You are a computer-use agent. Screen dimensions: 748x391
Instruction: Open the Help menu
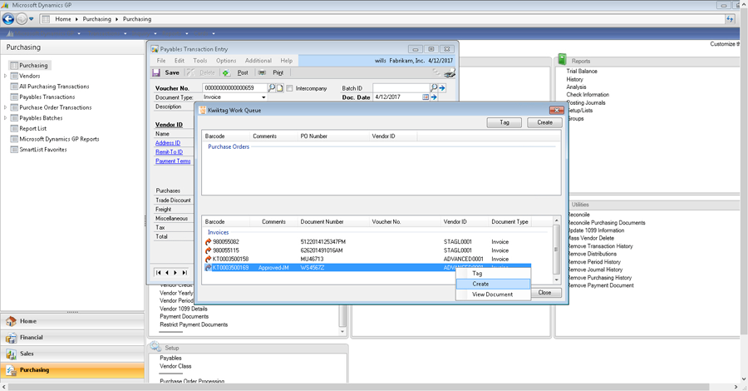(286, 61)
